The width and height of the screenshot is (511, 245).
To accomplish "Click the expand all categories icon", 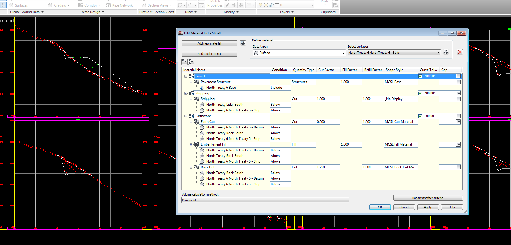I will point(185,62).
